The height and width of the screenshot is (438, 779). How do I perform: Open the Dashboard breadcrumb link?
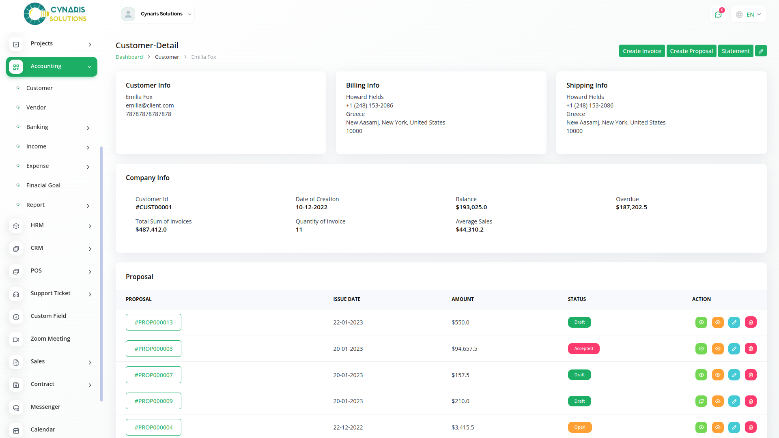pyautogui.click(x=129, y=57)
